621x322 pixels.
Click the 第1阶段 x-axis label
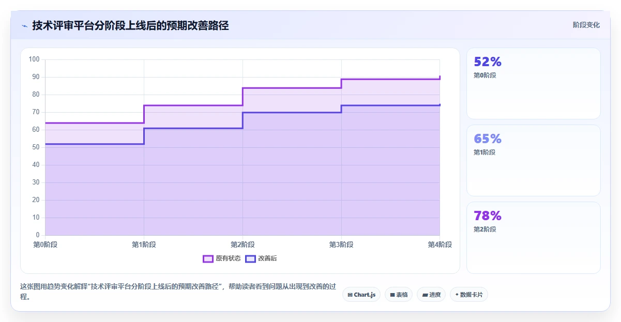[x=144, y=244]
